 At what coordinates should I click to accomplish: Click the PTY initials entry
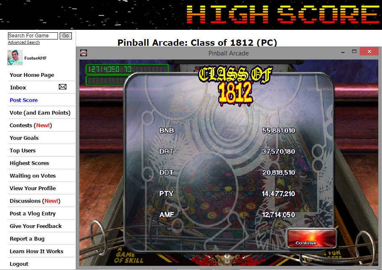[x=166, y=194]
